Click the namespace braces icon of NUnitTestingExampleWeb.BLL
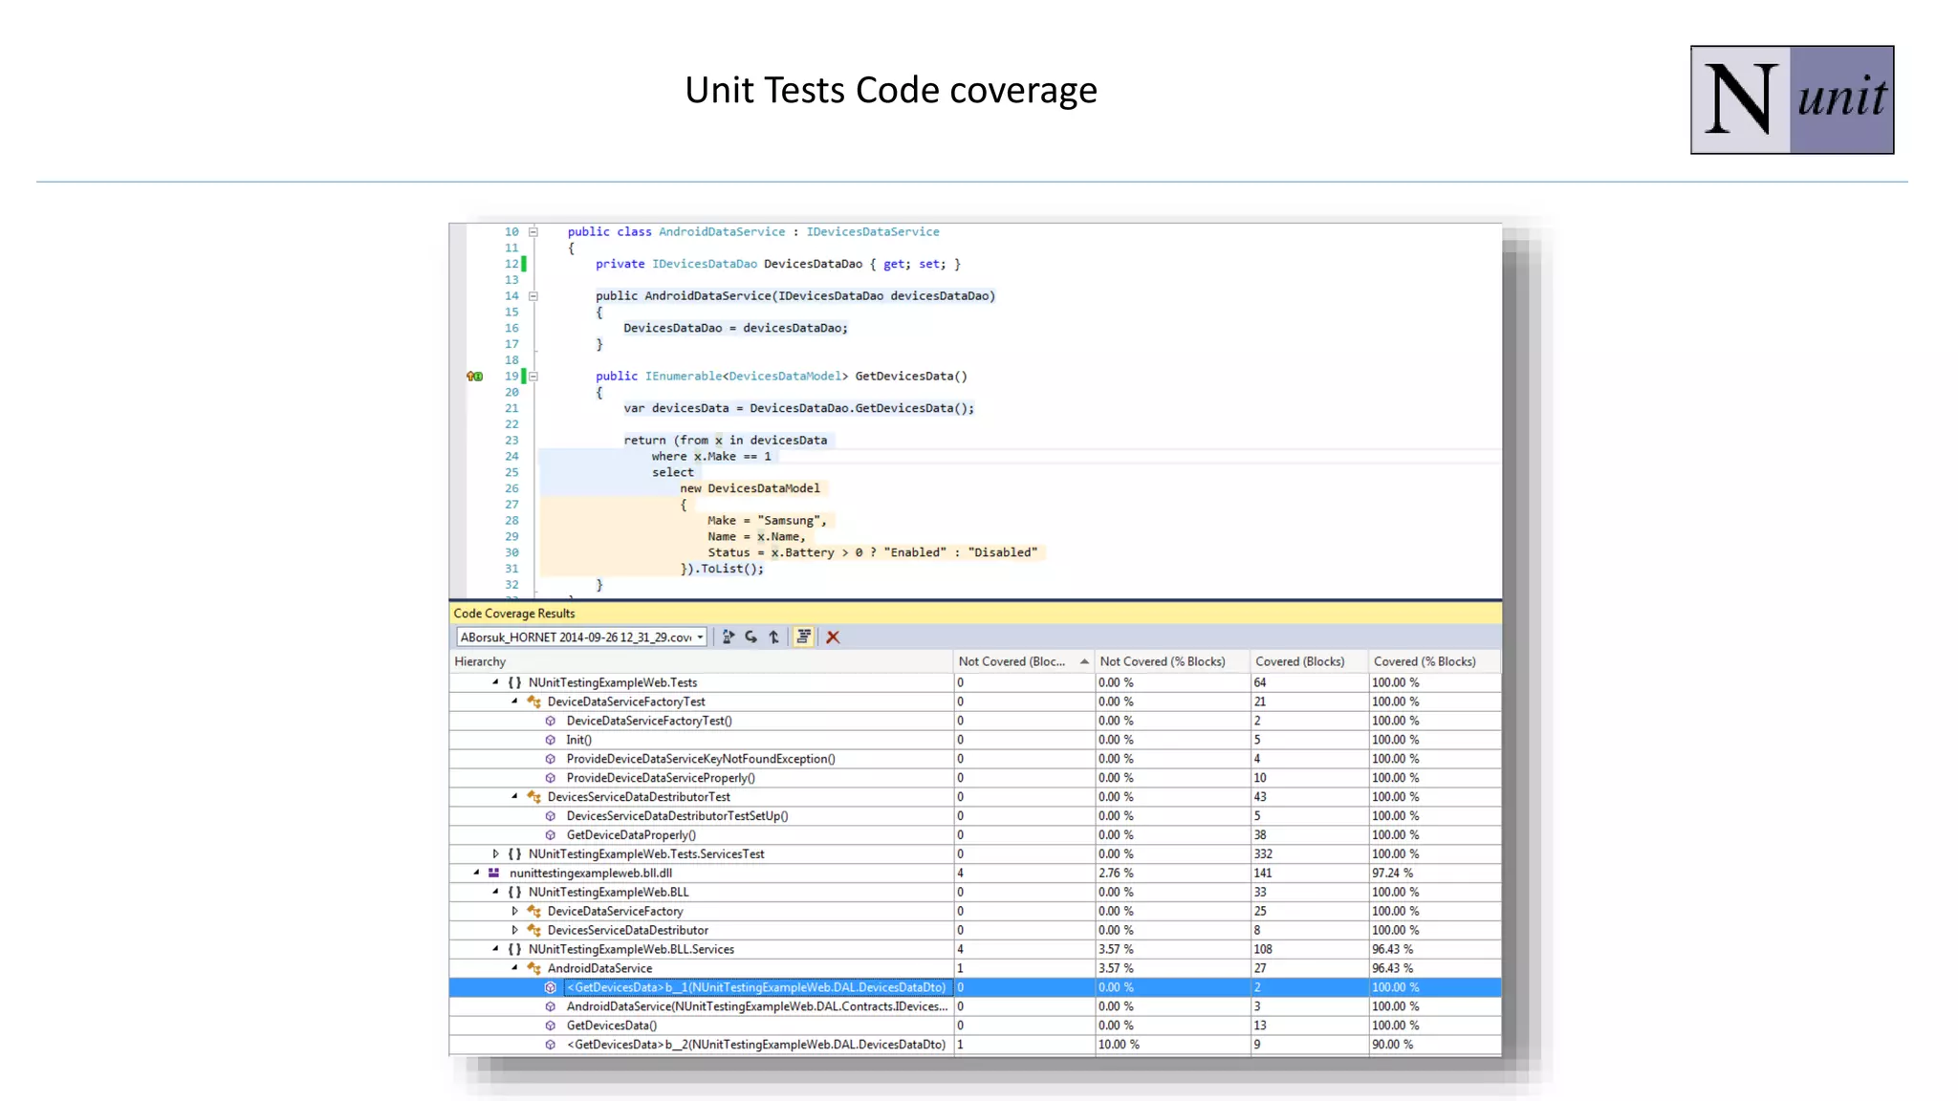The image size is (1958, 1101). click(x=514, y=892)
